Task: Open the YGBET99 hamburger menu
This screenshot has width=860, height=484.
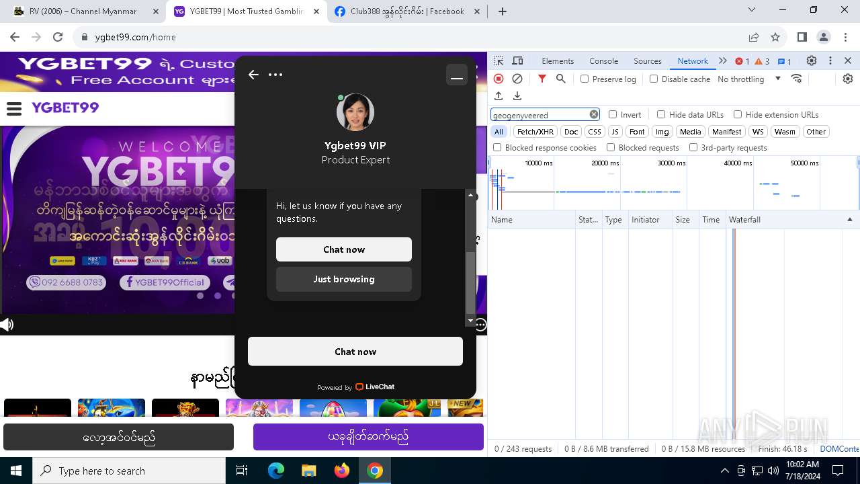Action: pyautogui.click(x=14, y=108)
